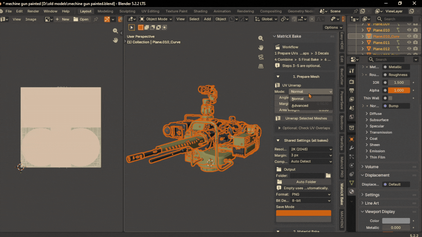
Task: Click the 3D viewport pan hand icon
Action: point(261,48)
